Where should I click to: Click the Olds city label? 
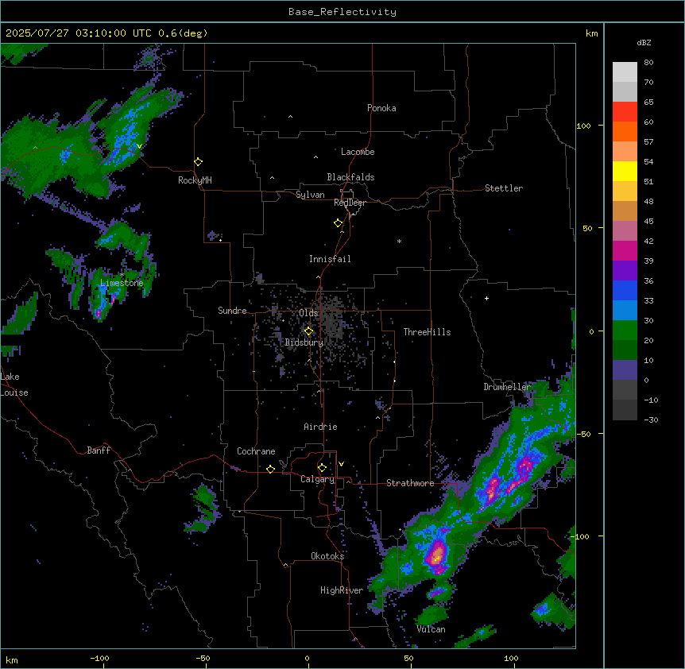(308, 313)
